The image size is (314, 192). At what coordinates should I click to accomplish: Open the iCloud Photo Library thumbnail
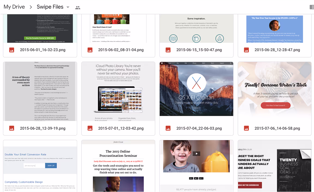(118, 91)
